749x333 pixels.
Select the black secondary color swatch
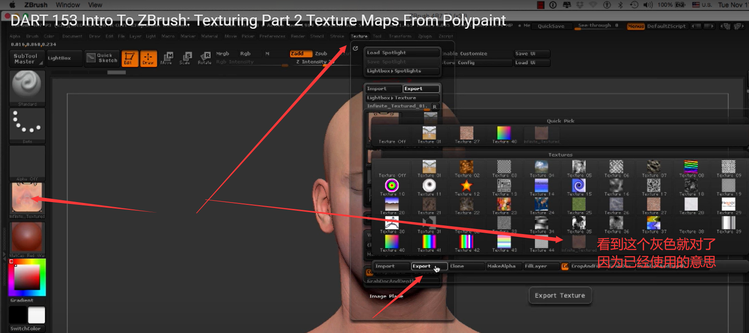tap(18, 315)
